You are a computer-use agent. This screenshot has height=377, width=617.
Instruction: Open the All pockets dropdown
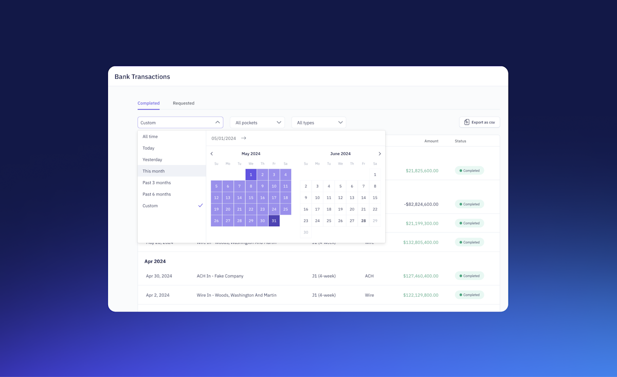257,122
